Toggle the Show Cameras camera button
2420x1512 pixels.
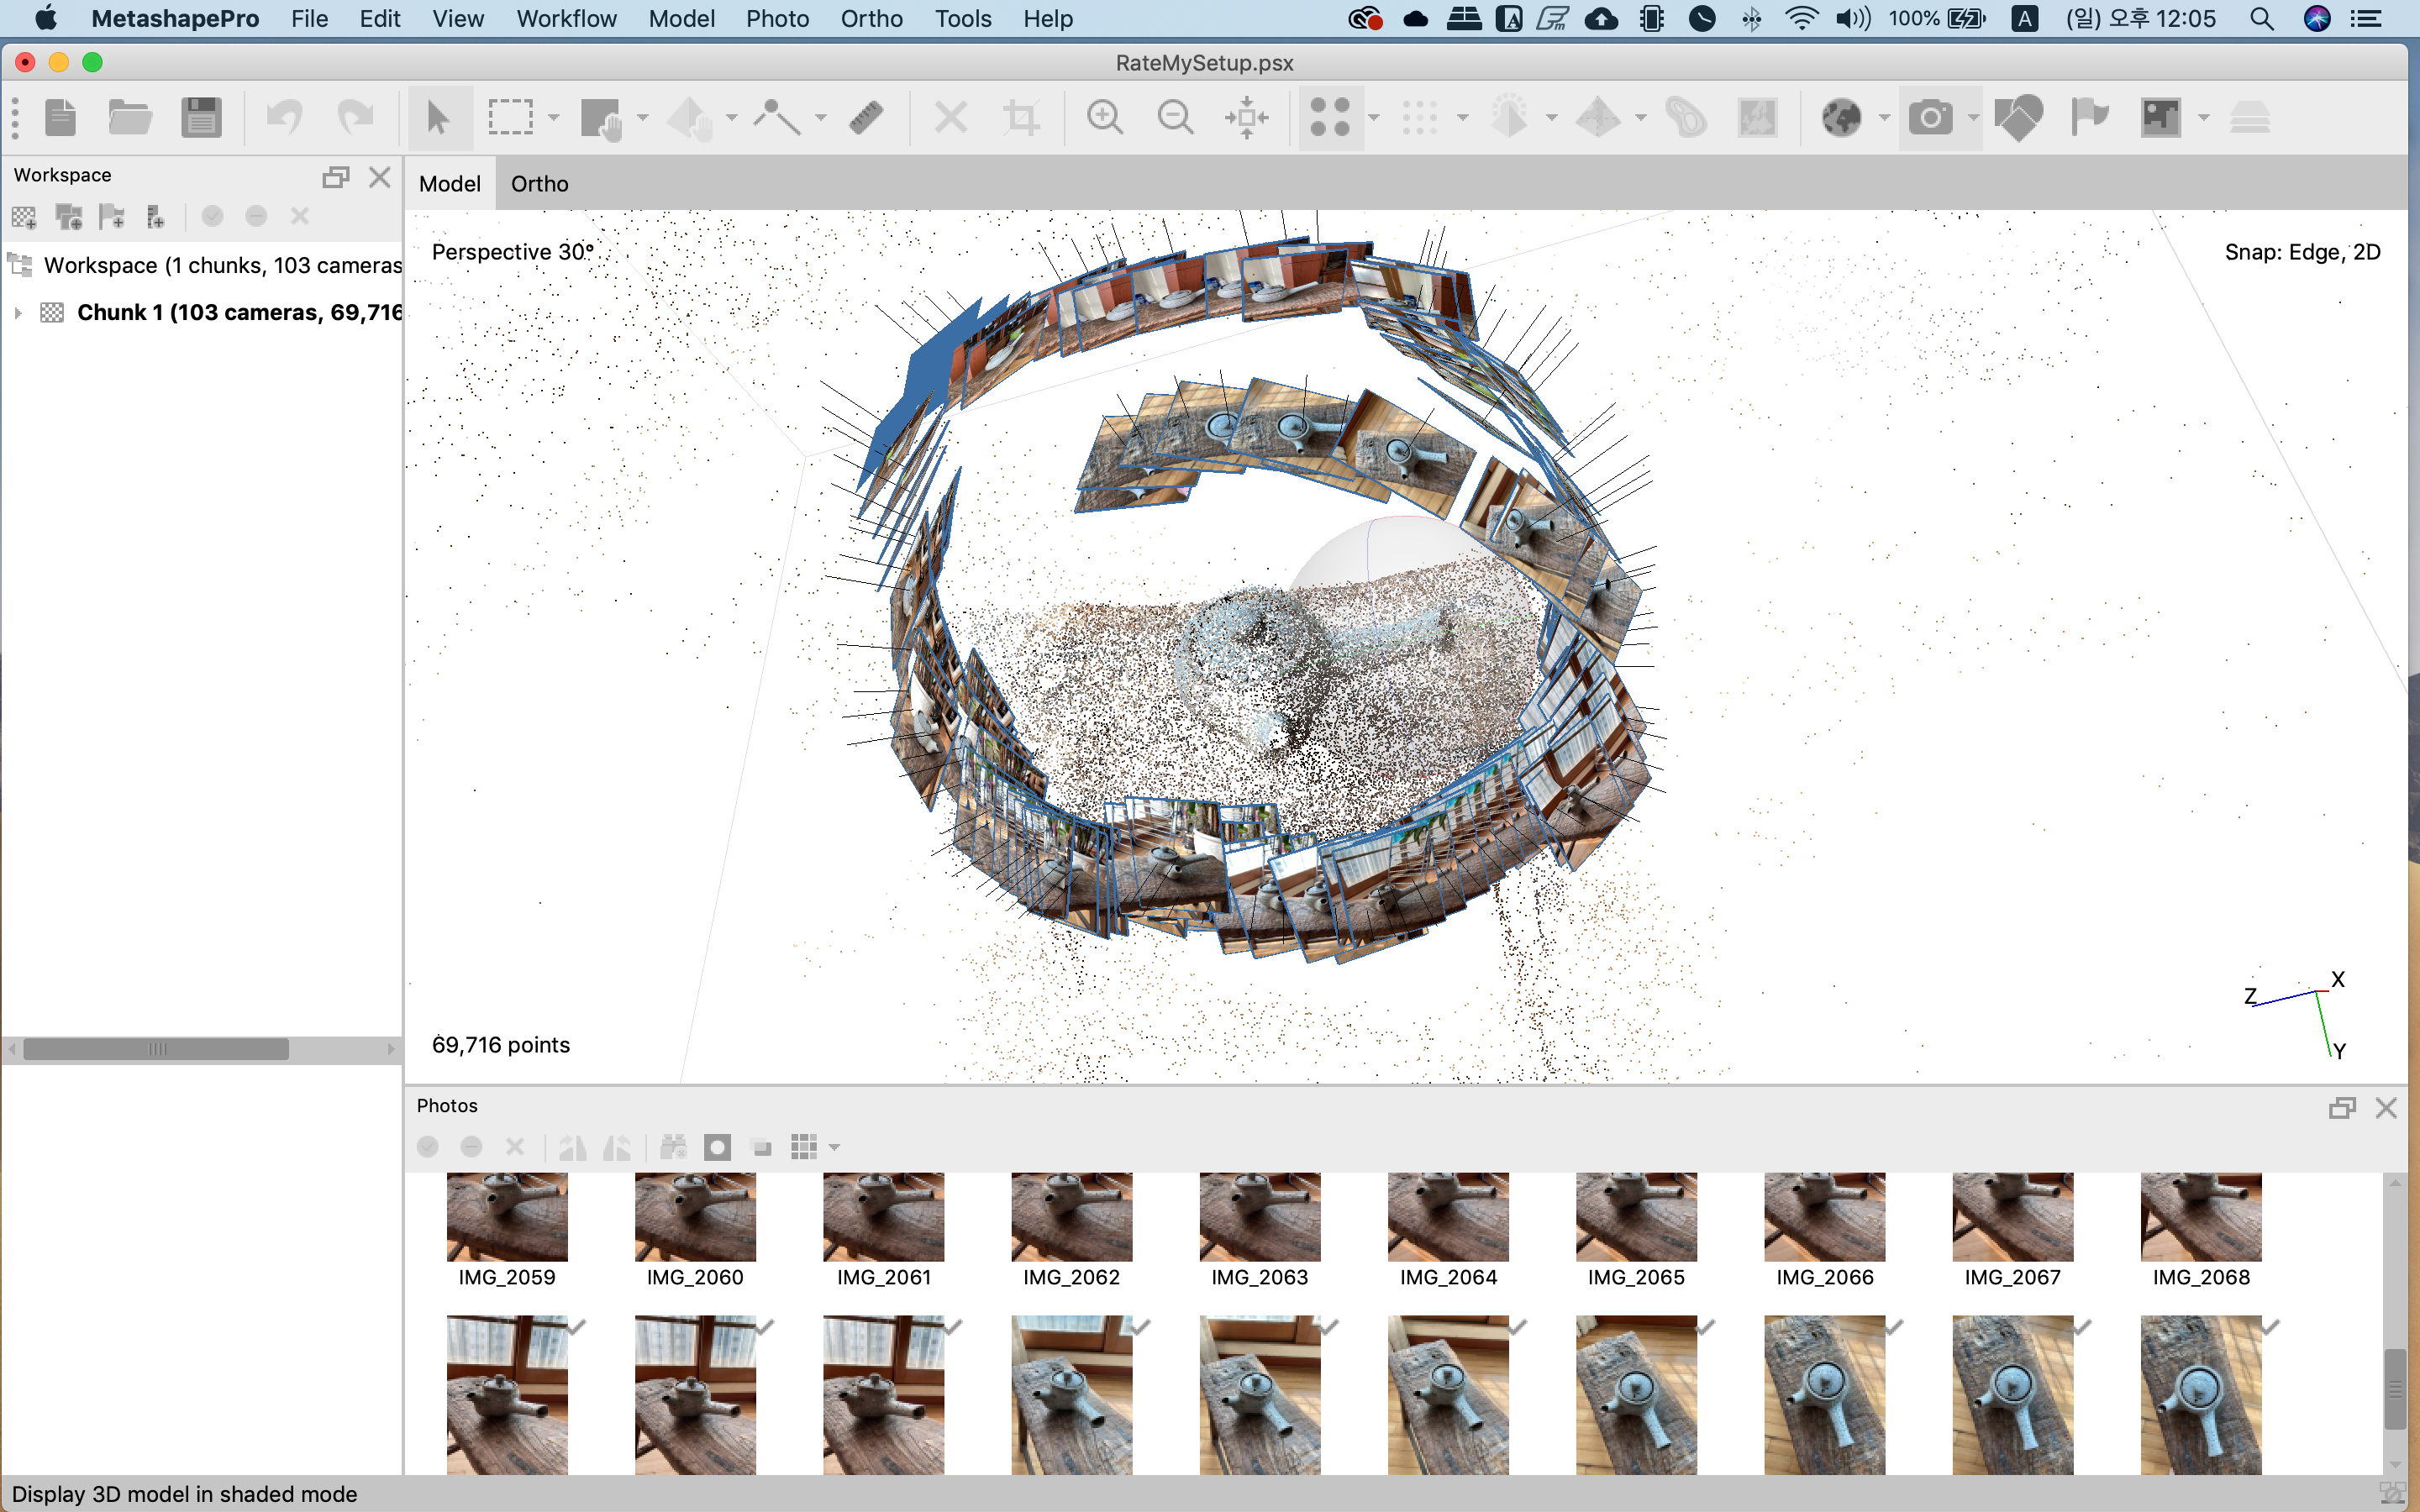pos(1930,118)
